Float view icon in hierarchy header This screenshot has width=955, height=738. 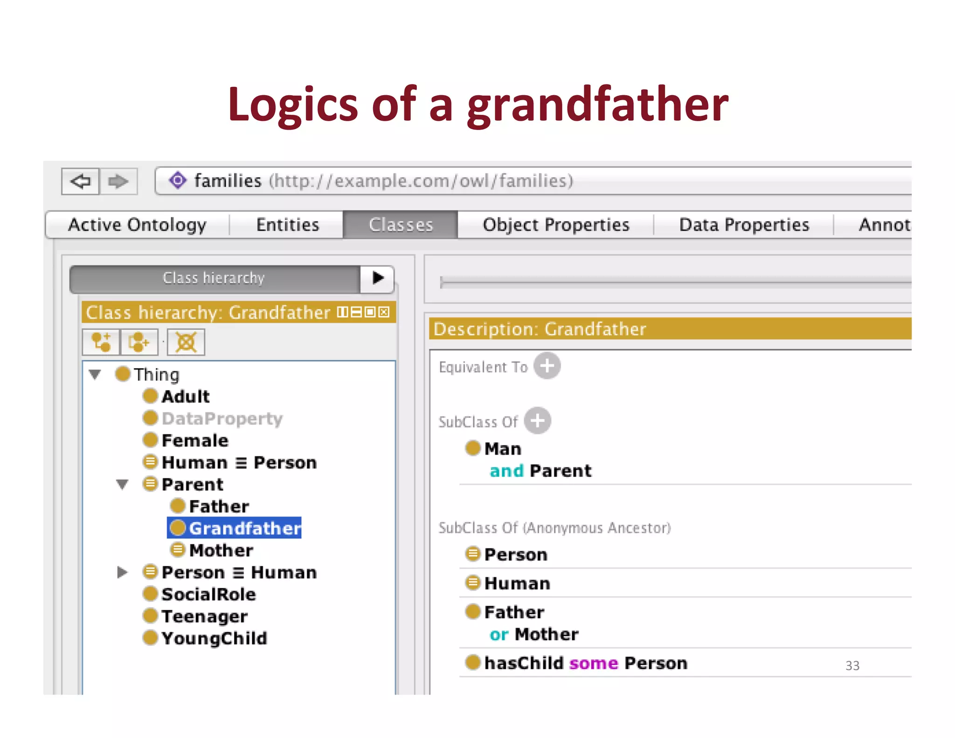click(x=370, y=312)
